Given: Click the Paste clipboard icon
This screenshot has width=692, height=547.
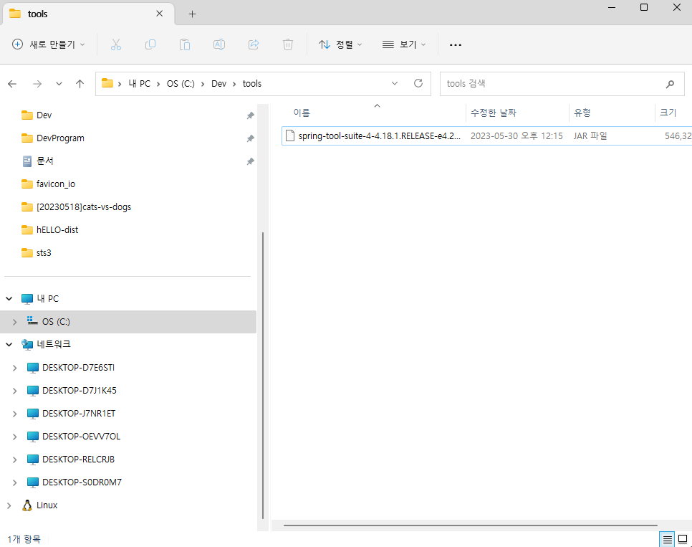Looking at the screenshot, I should click(x=185, y=44).
